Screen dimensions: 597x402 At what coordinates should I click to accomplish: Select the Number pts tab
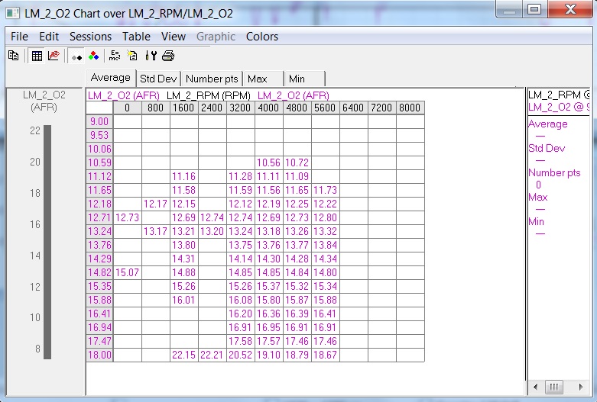(x=213, y=79)
